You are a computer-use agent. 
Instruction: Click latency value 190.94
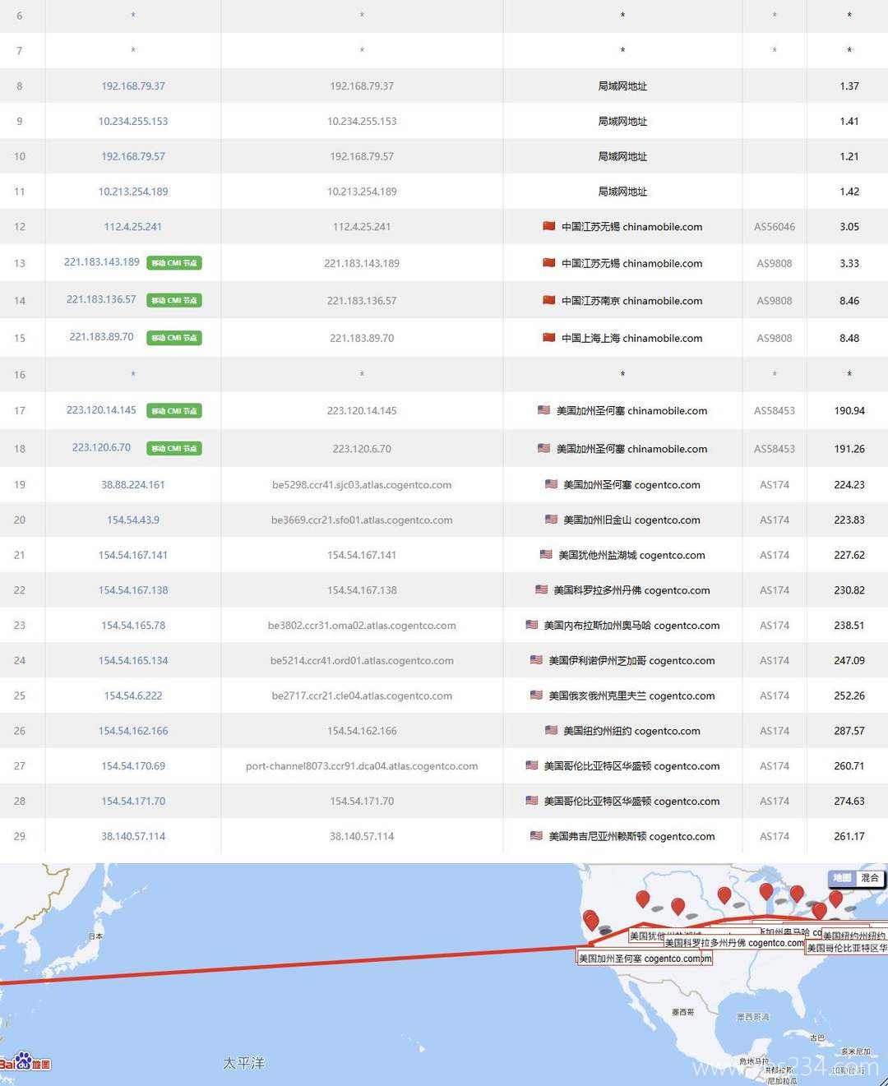point(849,410)
